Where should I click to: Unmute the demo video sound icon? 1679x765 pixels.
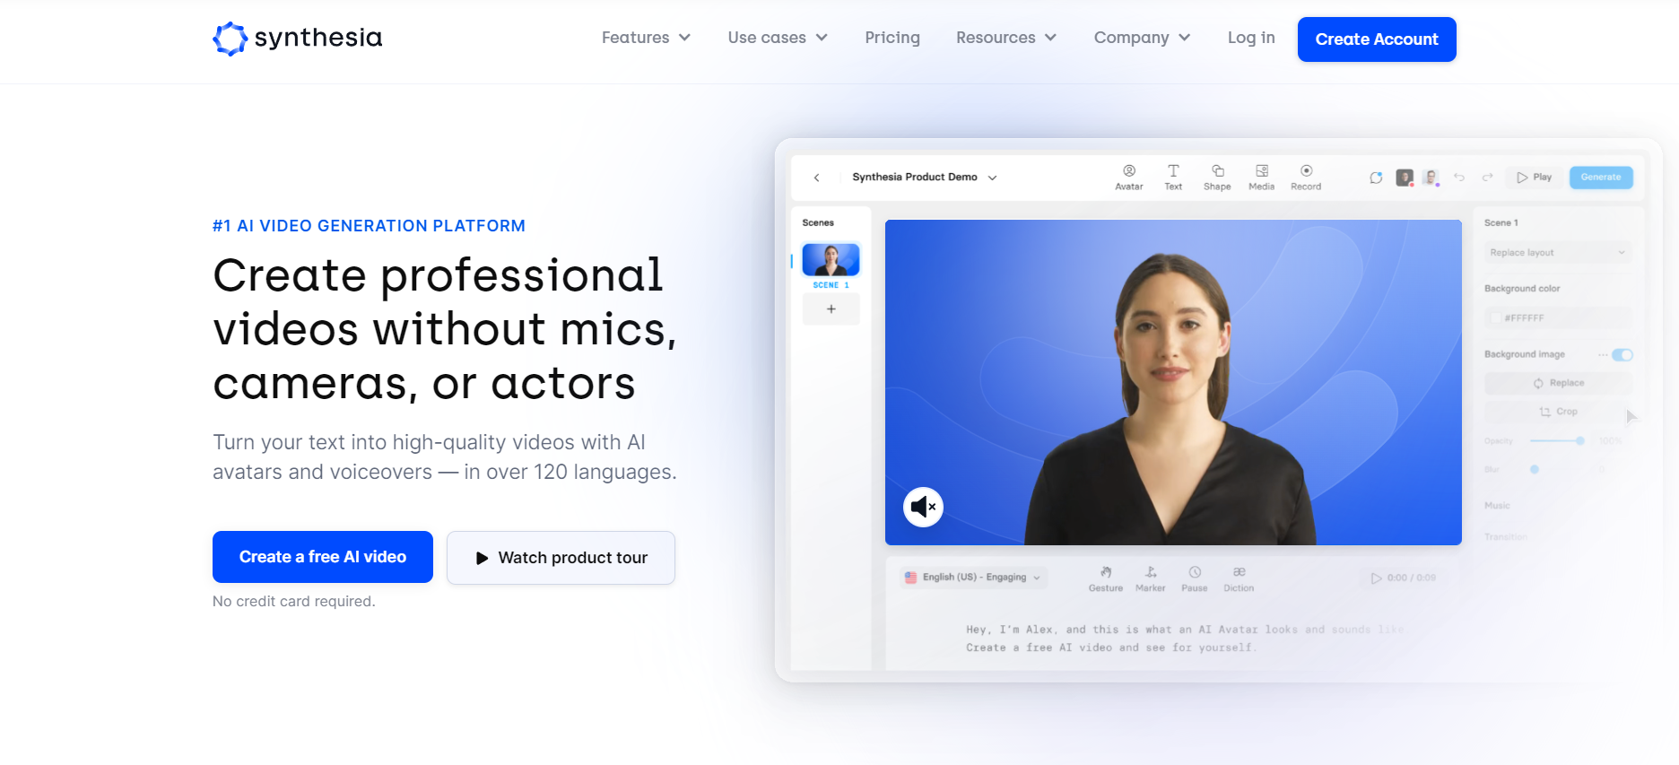point(923,508)
